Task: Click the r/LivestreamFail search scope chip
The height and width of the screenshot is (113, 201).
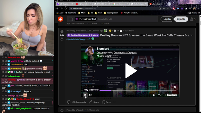Action: (86, 19)
